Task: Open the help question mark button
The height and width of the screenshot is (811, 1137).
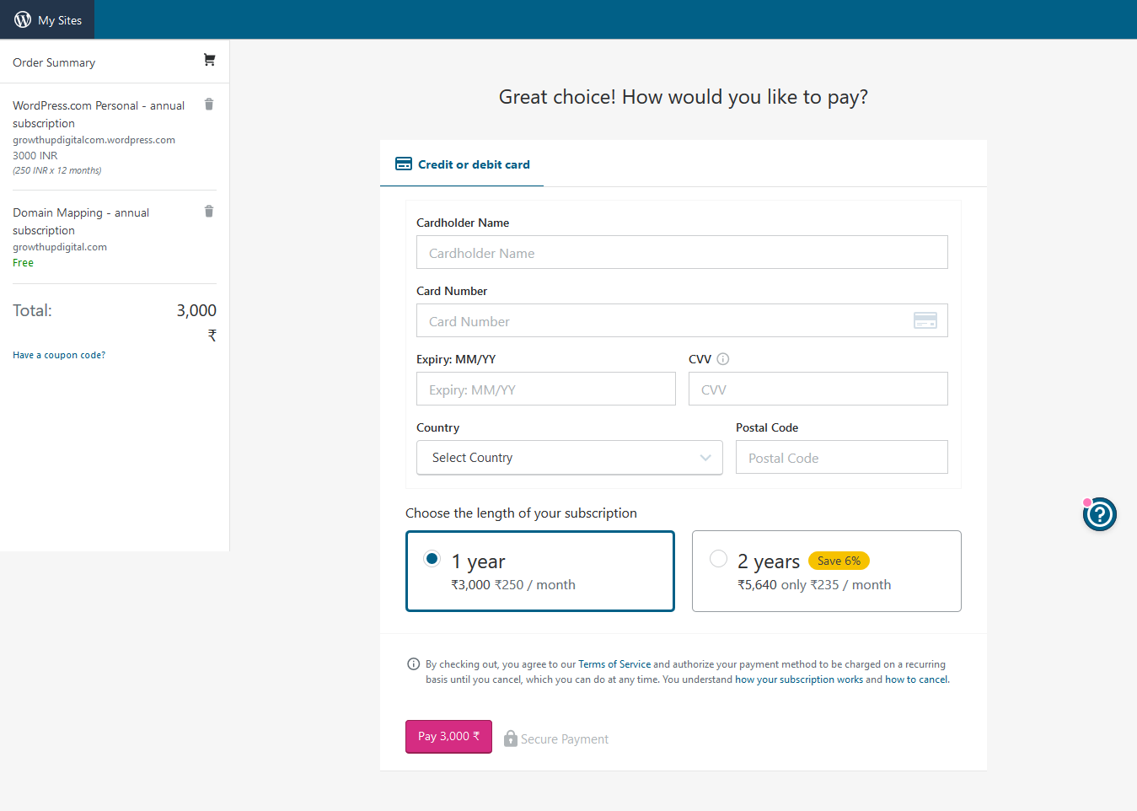Action: 1100,514
